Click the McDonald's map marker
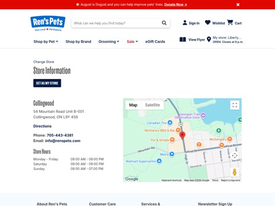This screenshot has height=206, width=275. click(x=230, y=139)
